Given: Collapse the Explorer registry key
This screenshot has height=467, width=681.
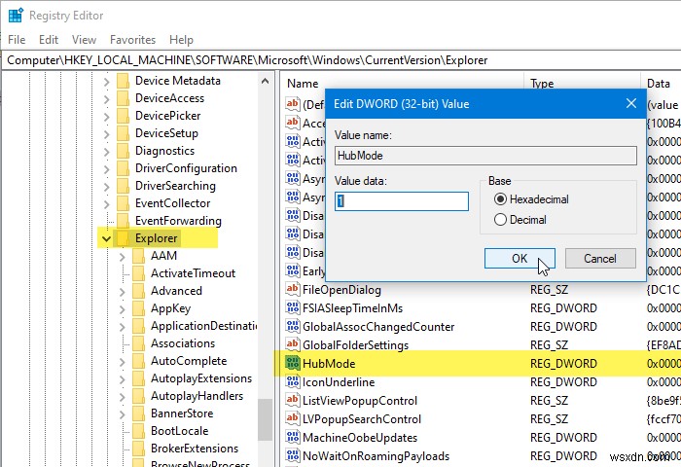Looking at the screenshot, I should point(106,238).
